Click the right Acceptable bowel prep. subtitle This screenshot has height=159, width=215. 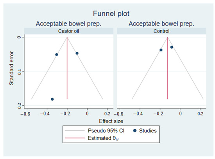tap(161, 24)
